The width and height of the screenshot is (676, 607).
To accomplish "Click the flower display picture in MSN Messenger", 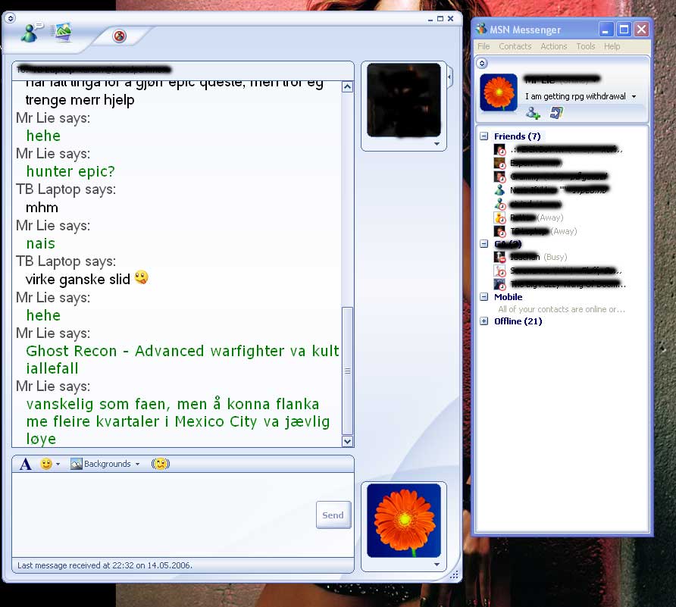I will point(499,92).
